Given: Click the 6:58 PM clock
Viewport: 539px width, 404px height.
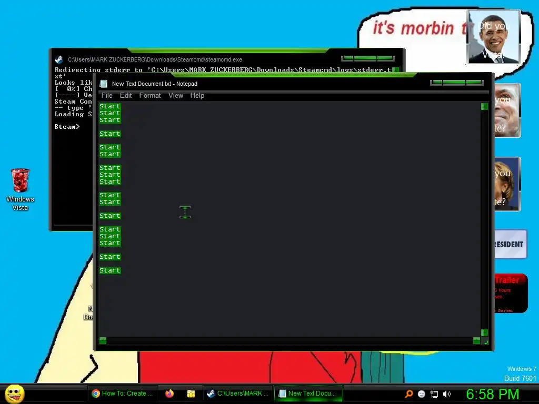Looking at the screenshot, I should point(492,394).
